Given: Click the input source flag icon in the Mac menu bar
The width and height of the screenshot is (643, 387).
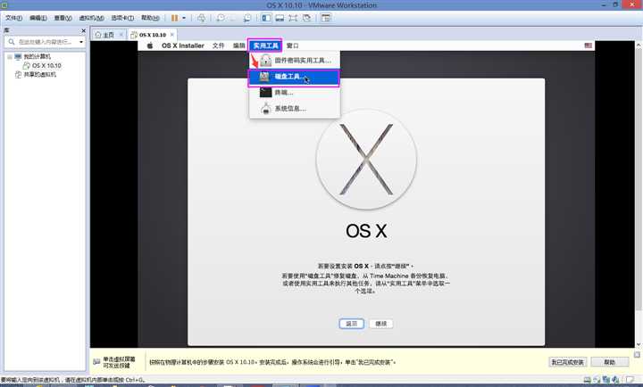Looking at the screenshot, I should coord(588,45).
